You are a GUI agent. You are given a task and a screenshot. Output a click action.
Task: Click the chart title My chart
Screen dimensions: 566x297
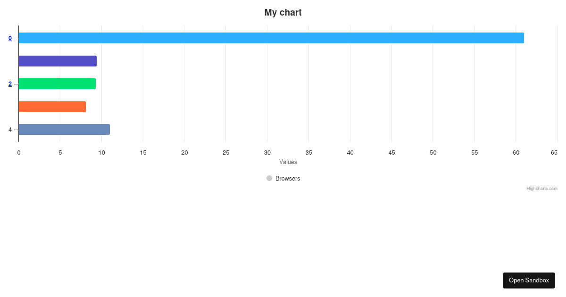(283, 12)
